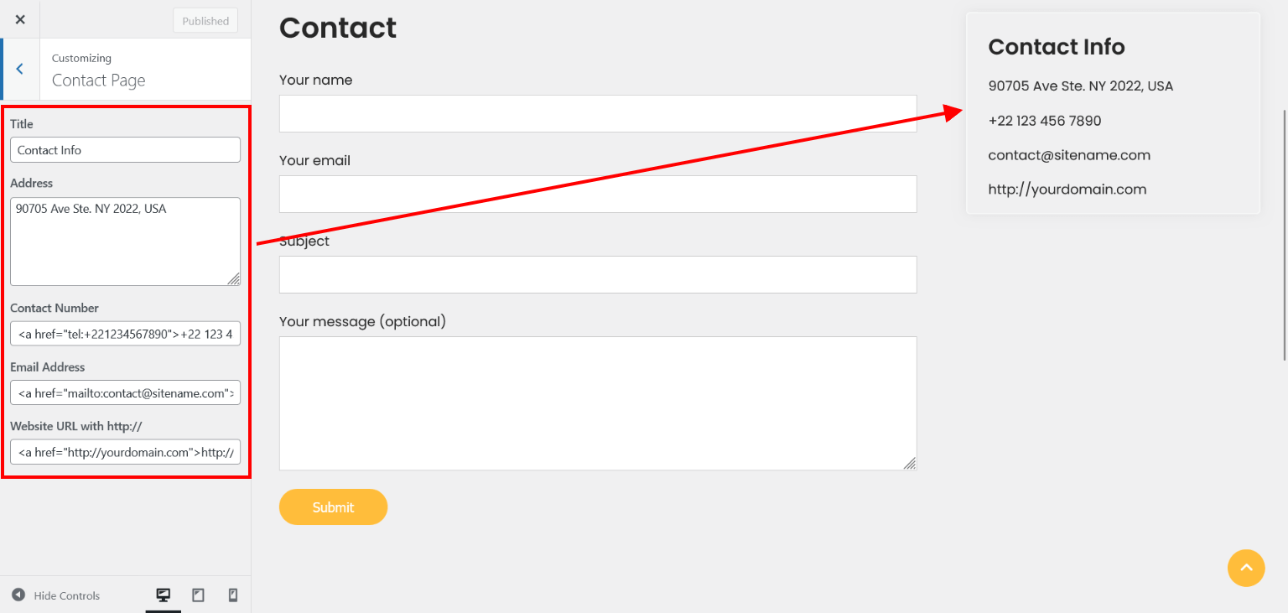Click the Subject text field
Screen dimensions: 1288x613
[597, 274]
